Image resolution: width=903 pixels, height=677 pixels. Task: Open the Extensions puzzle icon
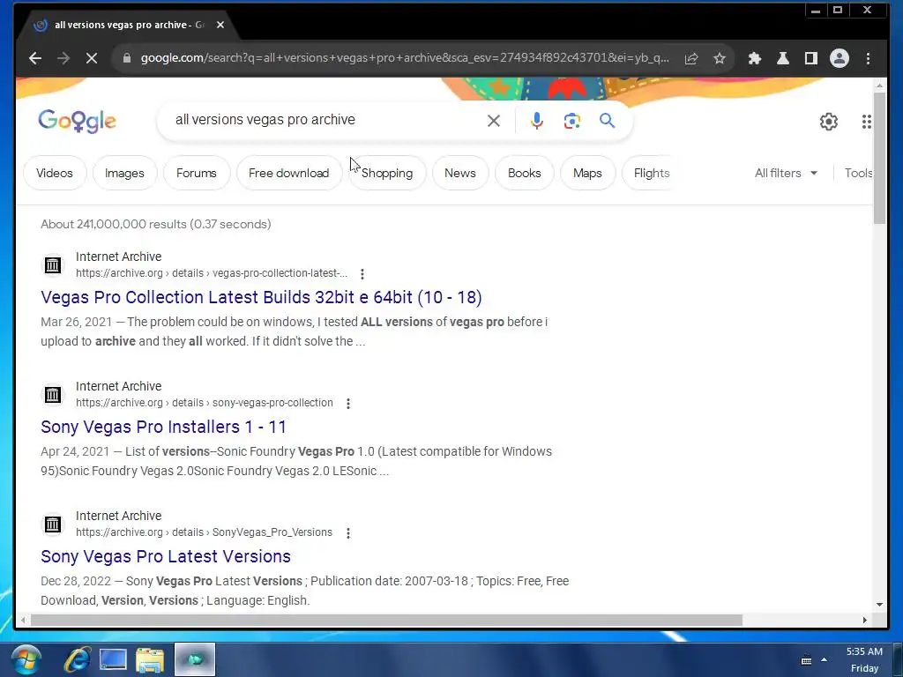pyautogui.click(x=755, y=58)
